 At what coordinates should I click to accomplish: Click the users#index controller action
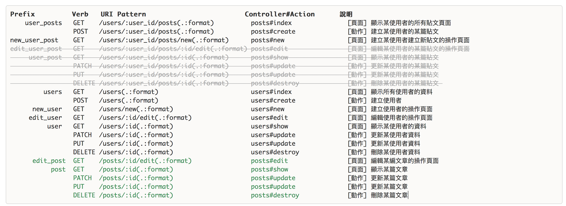271,92
